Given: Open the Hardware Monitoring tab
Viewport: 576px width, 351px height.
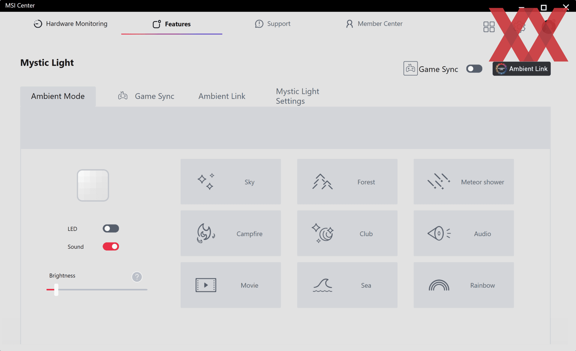Looking at the screenshot, I should pos(70,24).
